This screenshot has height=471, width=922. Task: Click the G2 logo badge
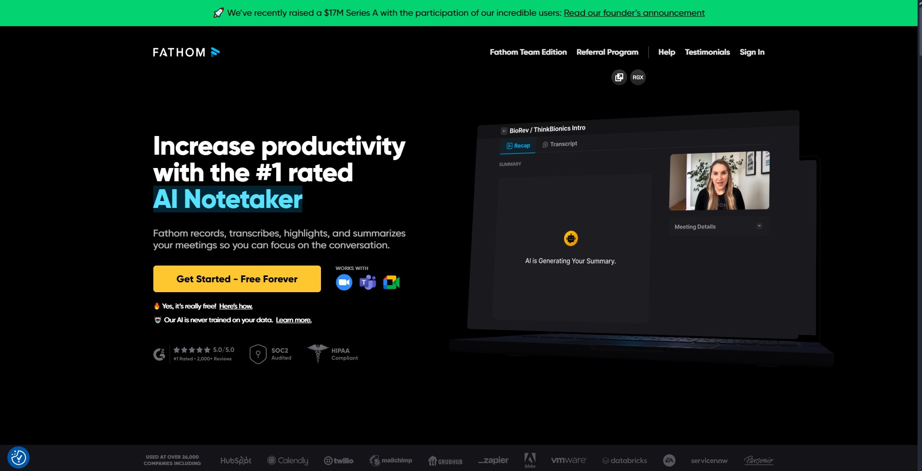click(x=159, y=354)
